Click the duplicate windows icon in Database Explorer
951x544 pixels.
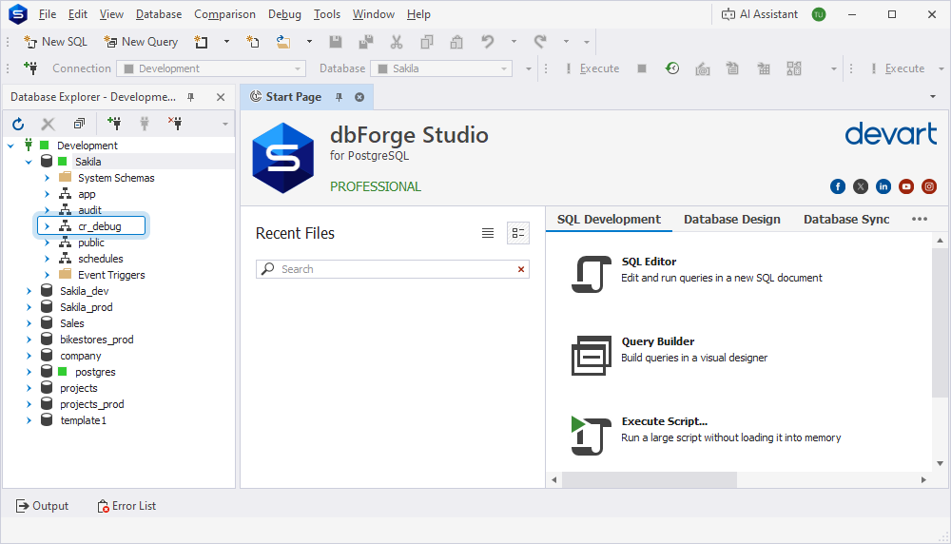[x=79, y=124]
